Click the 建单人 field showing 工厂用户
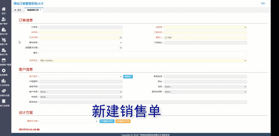This screenshot has height=136, width=279. pos(205,38)
